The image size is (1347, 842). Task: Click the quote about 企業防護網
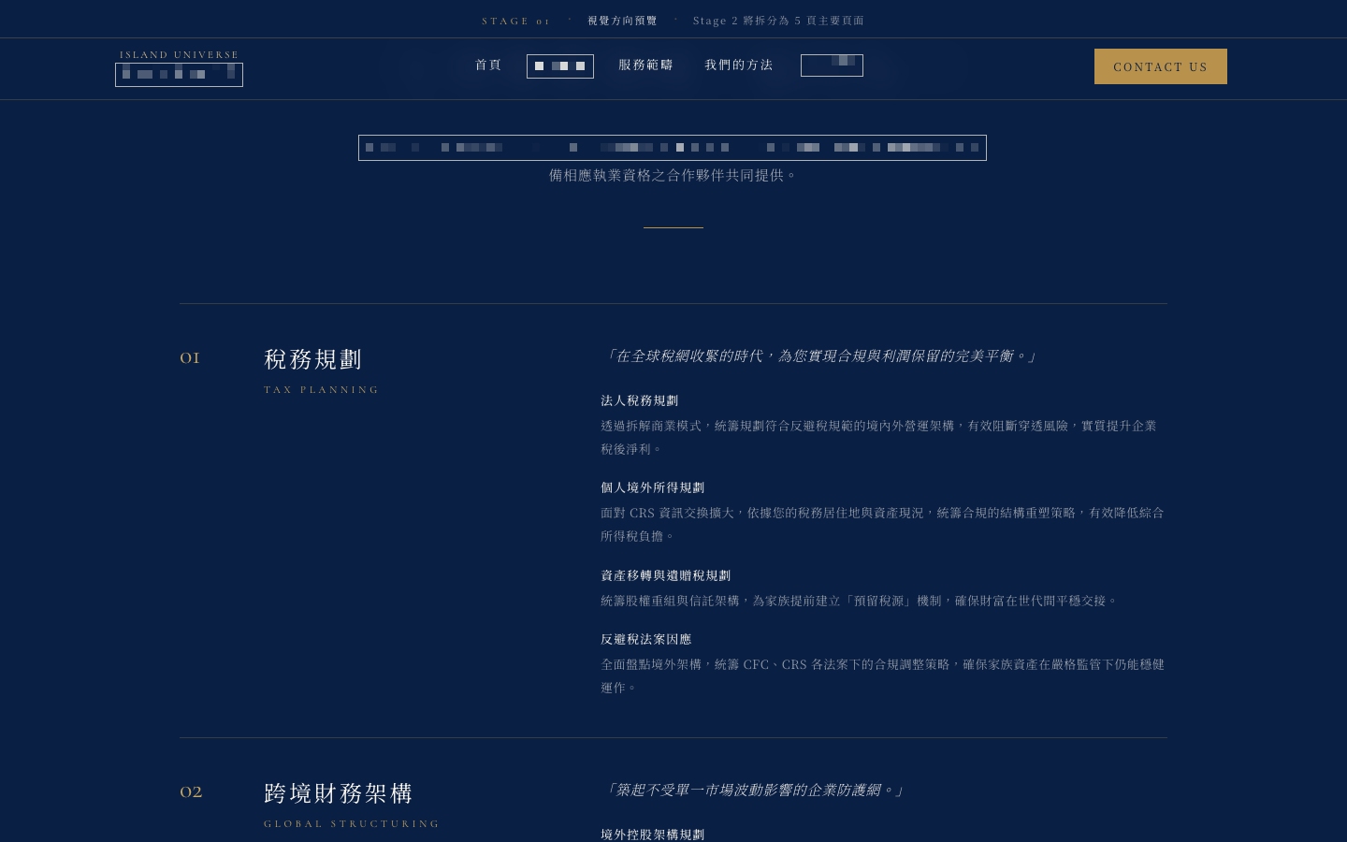coord(753,791)
